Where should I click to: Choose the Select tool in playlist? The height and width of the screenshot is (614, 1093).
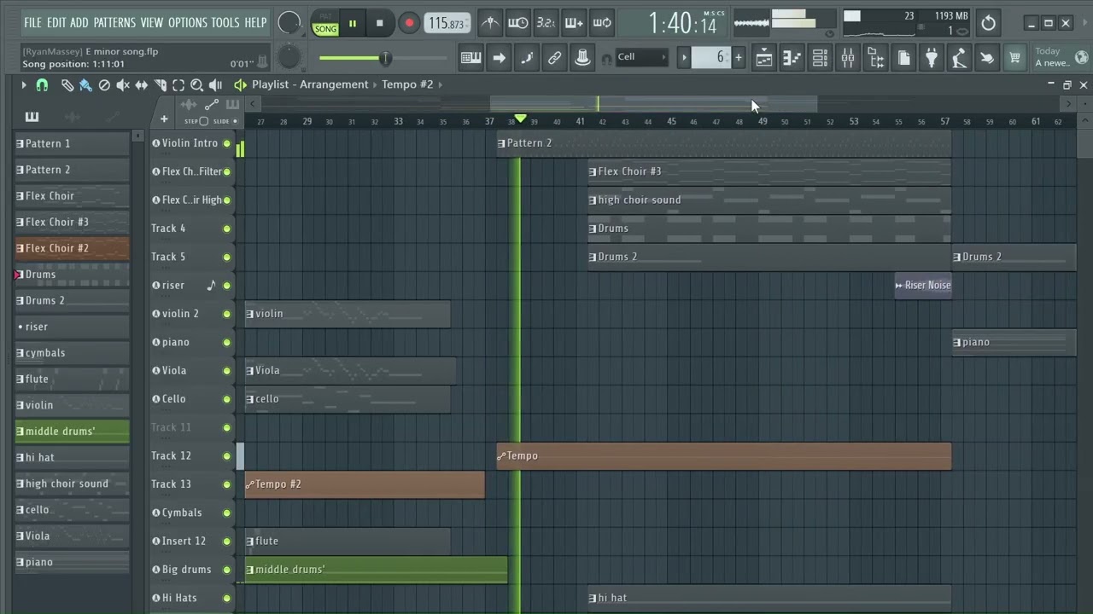[178, 85]
